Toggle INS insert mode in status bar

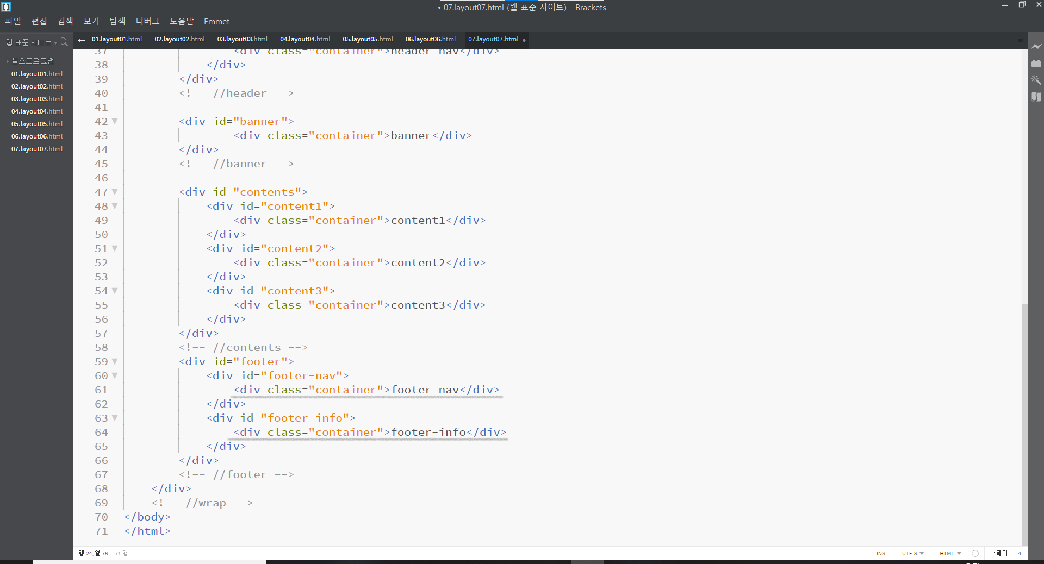click(881, 553)
